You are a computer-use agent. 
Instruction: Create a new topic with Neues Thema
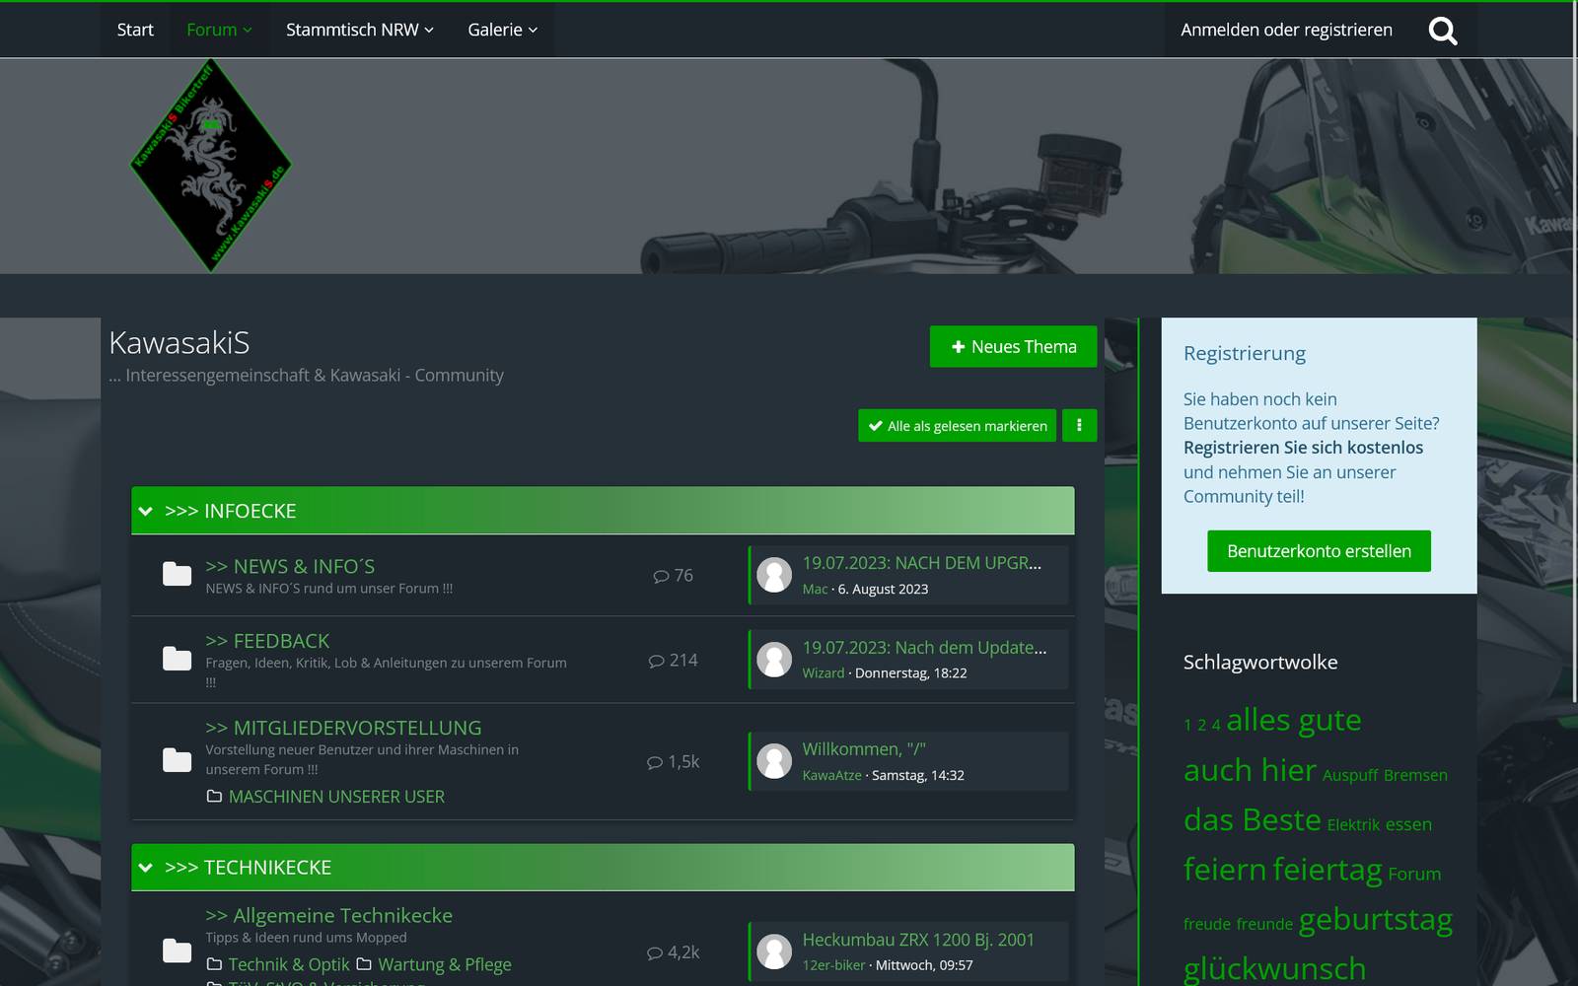[x=1013, y=346]
